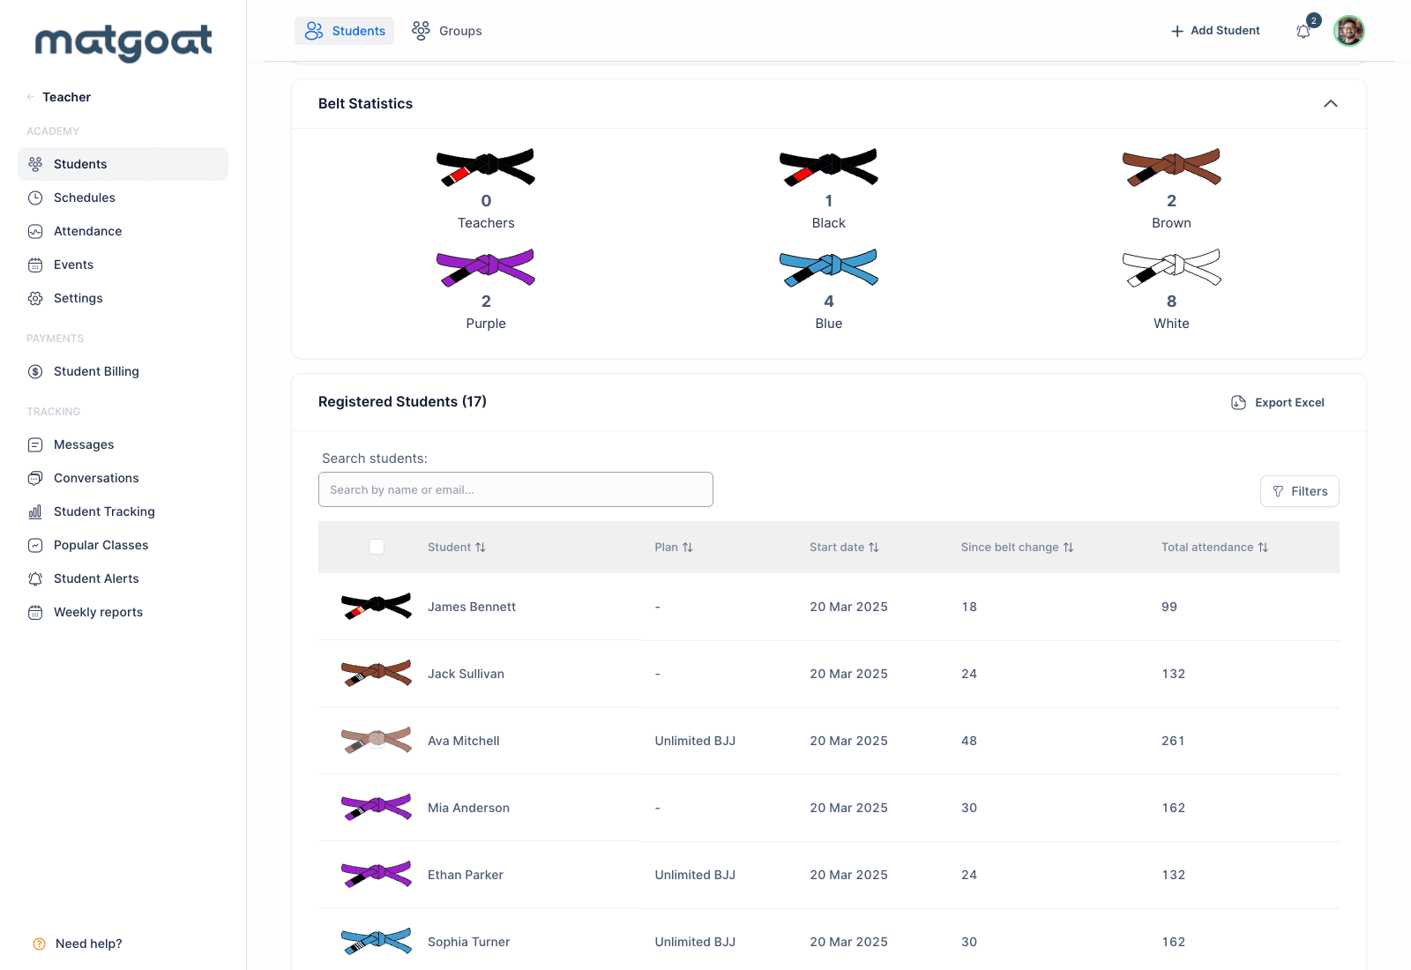The width and height of the screenshot is (1411, 970).
Task: Sort table by Plan column
Action: 674,547
